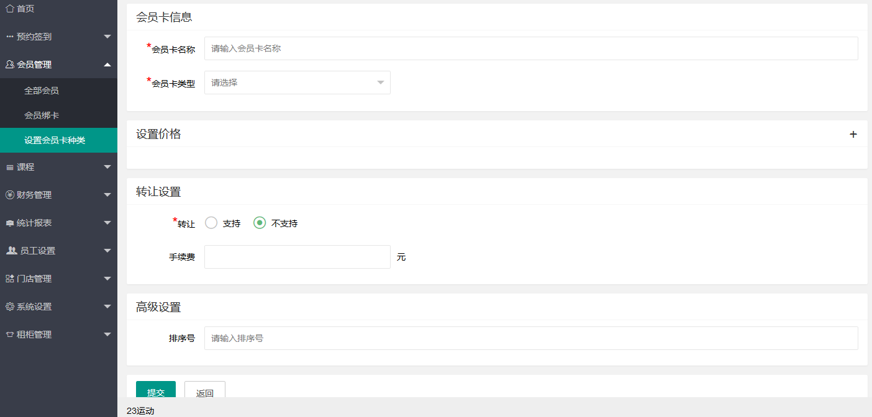Open the 系统设置 sidebar menu
The height and width of the screenshot is (417, 872).
58,307
